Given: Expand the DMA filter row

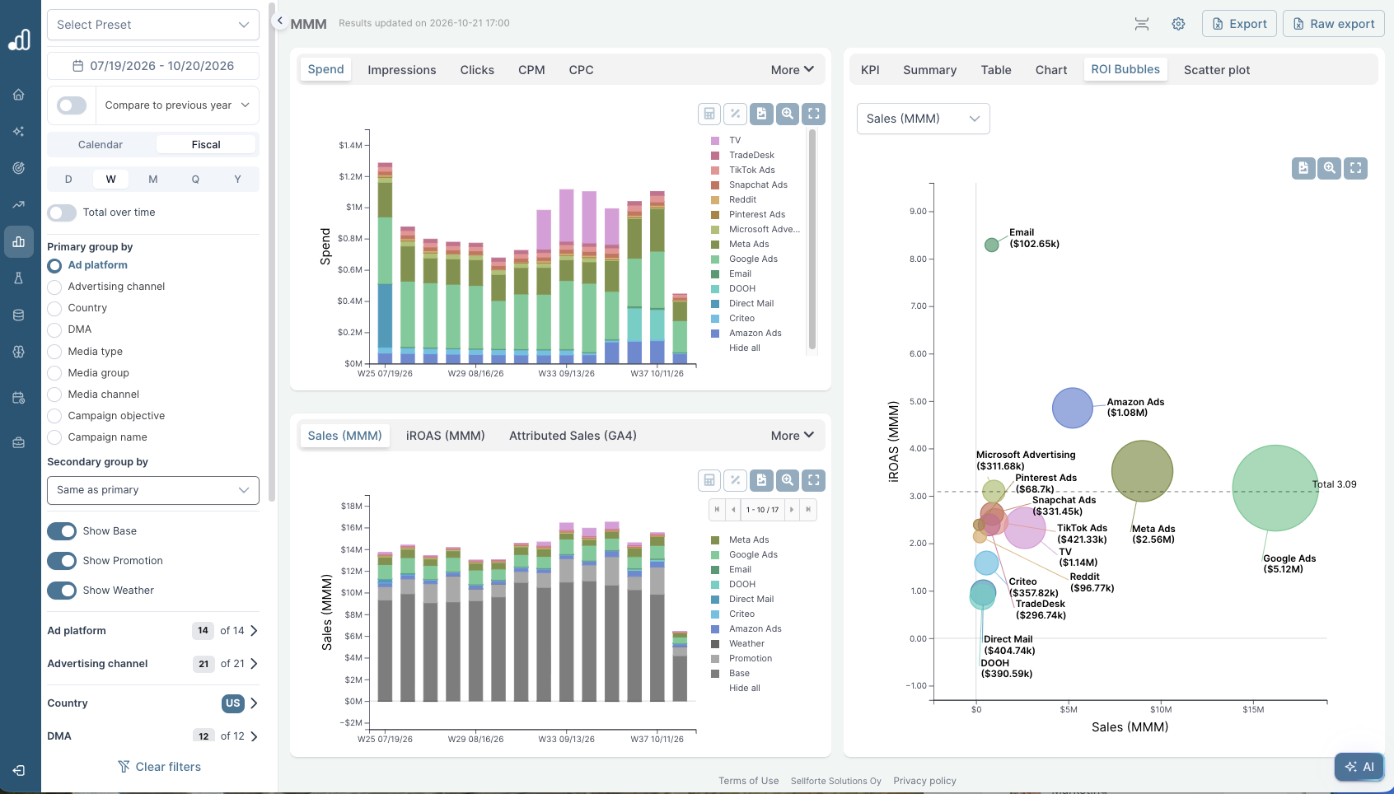Looking at the screenshot, I should (x=153, y=736).
